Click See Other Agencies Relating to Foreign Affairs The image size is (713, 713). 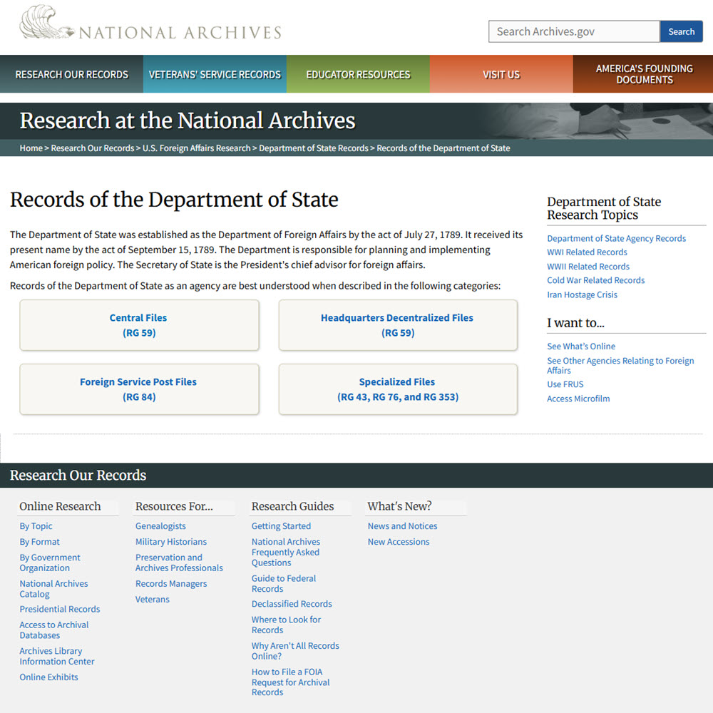pos(620,365)
